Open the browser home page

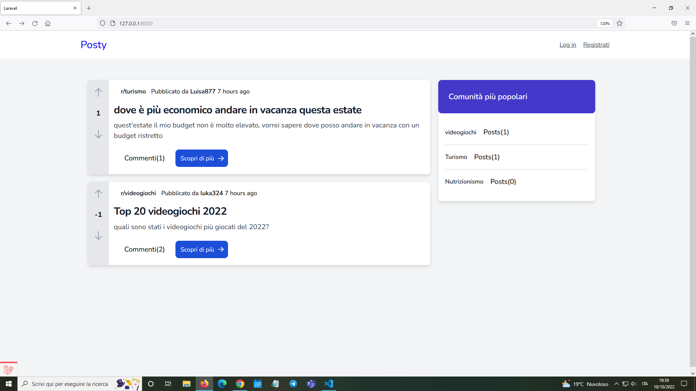click(x=47, y=23)
